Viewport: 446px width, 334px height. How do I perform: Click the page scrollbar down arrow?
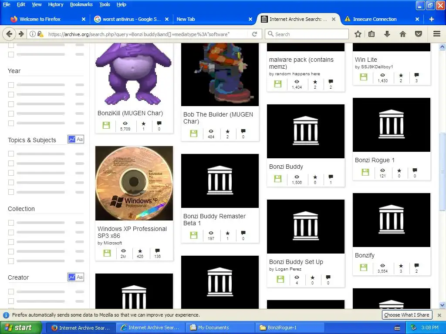pos(442,305)
